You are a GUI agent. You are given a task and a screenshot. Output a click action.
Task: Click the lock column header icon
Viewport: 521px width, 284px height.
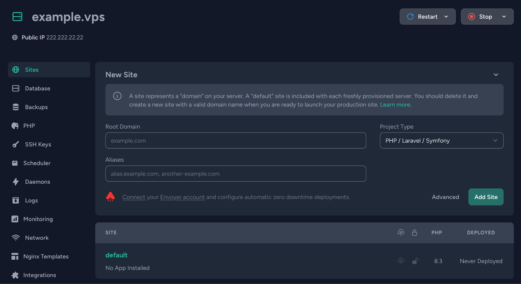414,232
